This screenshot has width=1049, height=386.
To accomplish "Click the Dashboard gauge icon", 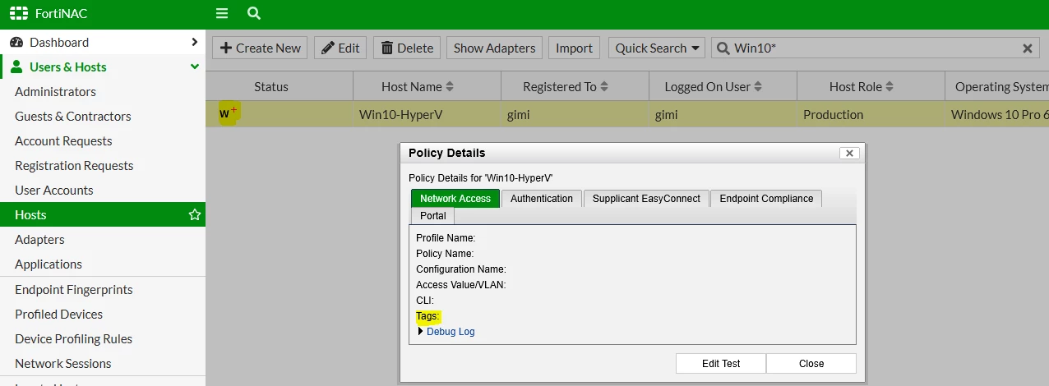I will pyautogui.click(x=16, y=42).
